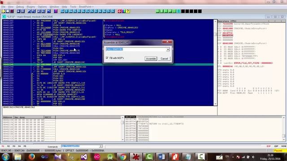Click the Step into toolbar icon
This screenshot has width=287, height=161.
(30, 11)
